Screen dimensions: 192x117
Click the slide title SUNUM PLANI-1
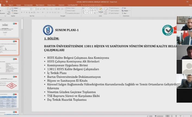point(67,30)
